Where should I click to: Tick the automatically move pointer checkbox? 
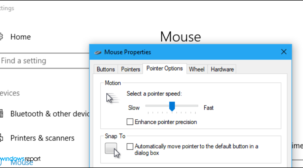[130, 146]
